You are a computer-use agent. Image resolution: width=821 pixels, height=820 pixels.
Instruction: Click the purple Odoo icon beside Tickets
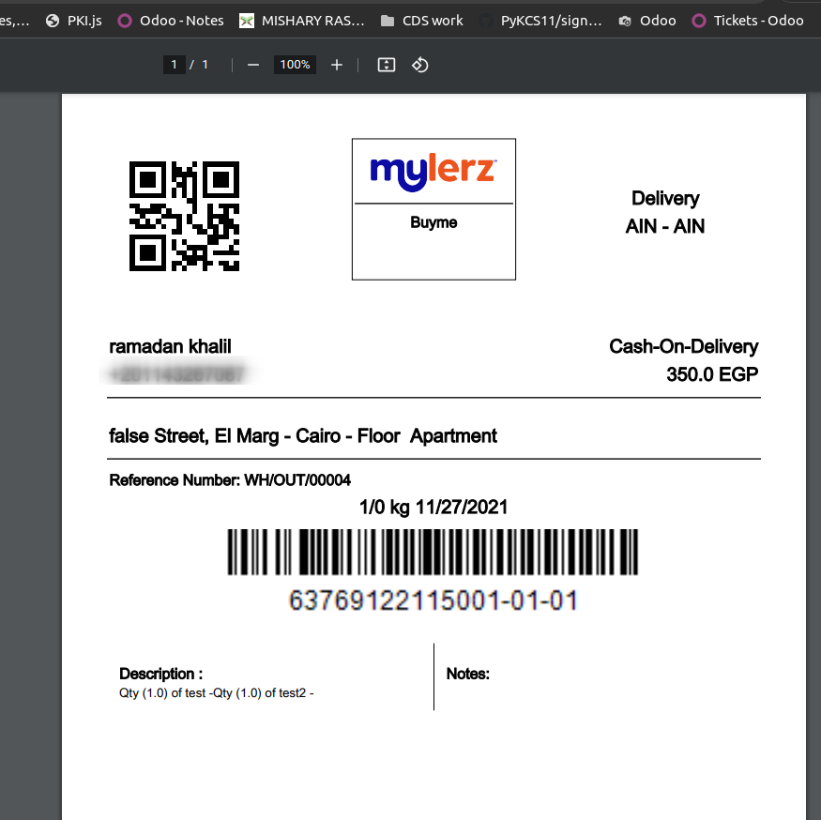699,21
